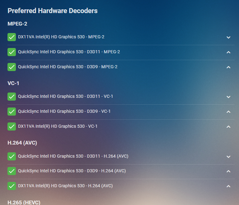This screenshot has width=239, height=205.
Task: Move DX11VA MPEG-2 decoder down with chevron
Action: 228,37
